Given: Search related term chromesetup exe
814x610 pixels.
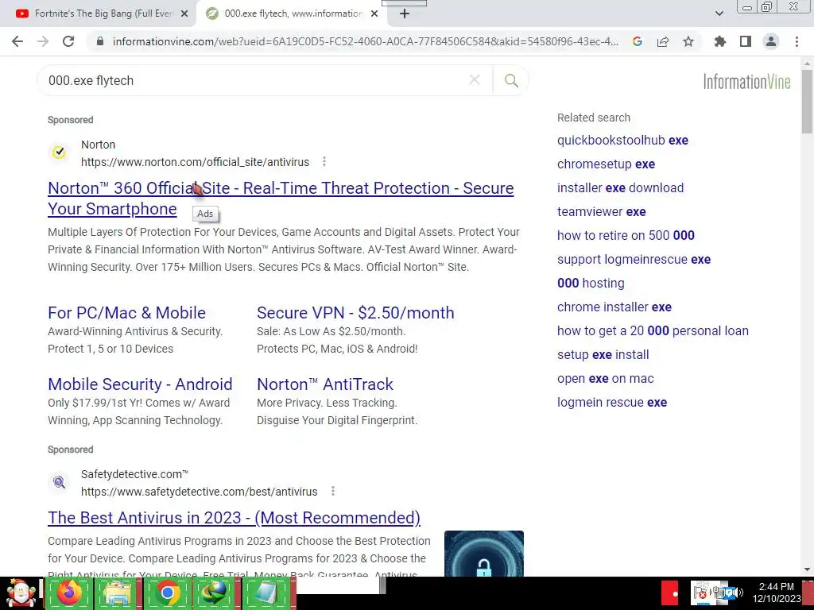Looking at the screenshot, I should [606, 164].
